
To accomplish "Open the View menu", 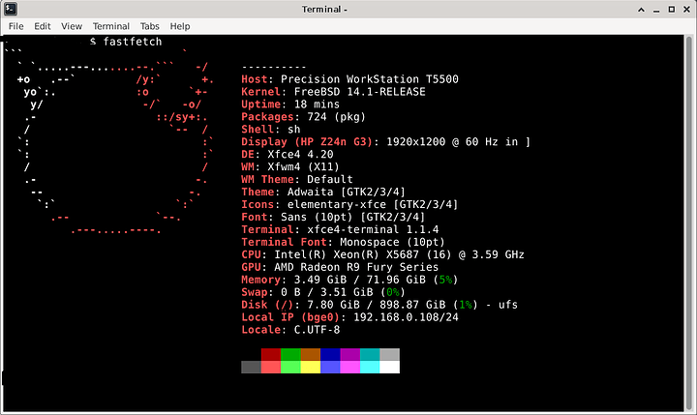I will [x=72, y=26].
